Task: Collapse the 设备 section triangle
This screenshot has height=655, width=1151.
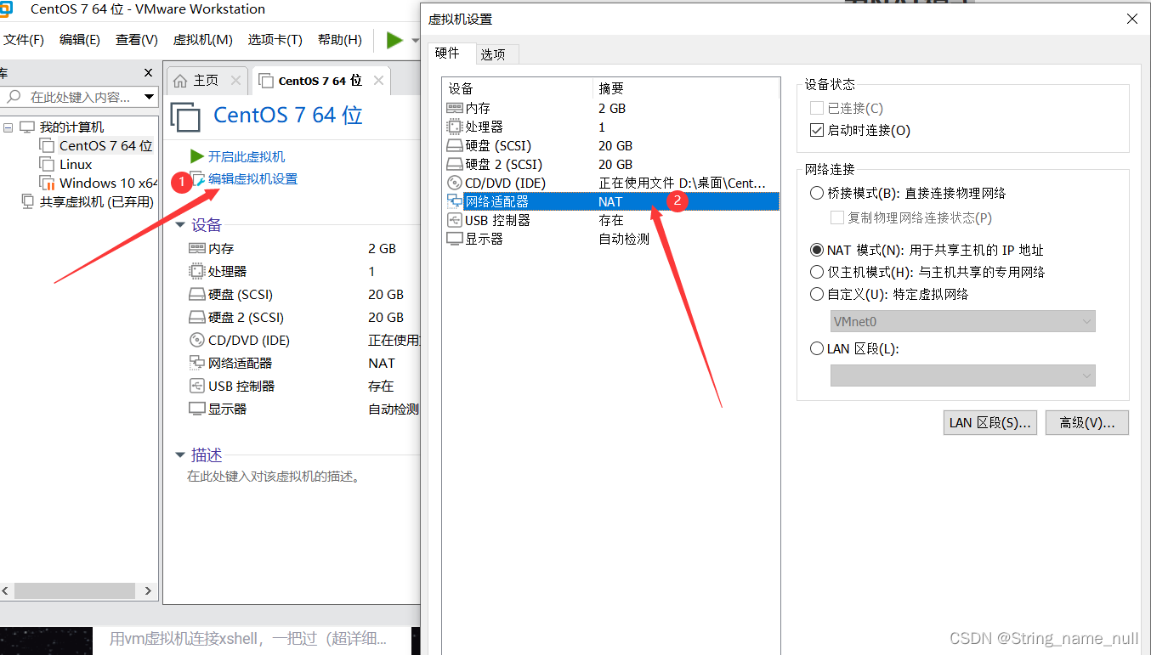Action: point(179,225)
